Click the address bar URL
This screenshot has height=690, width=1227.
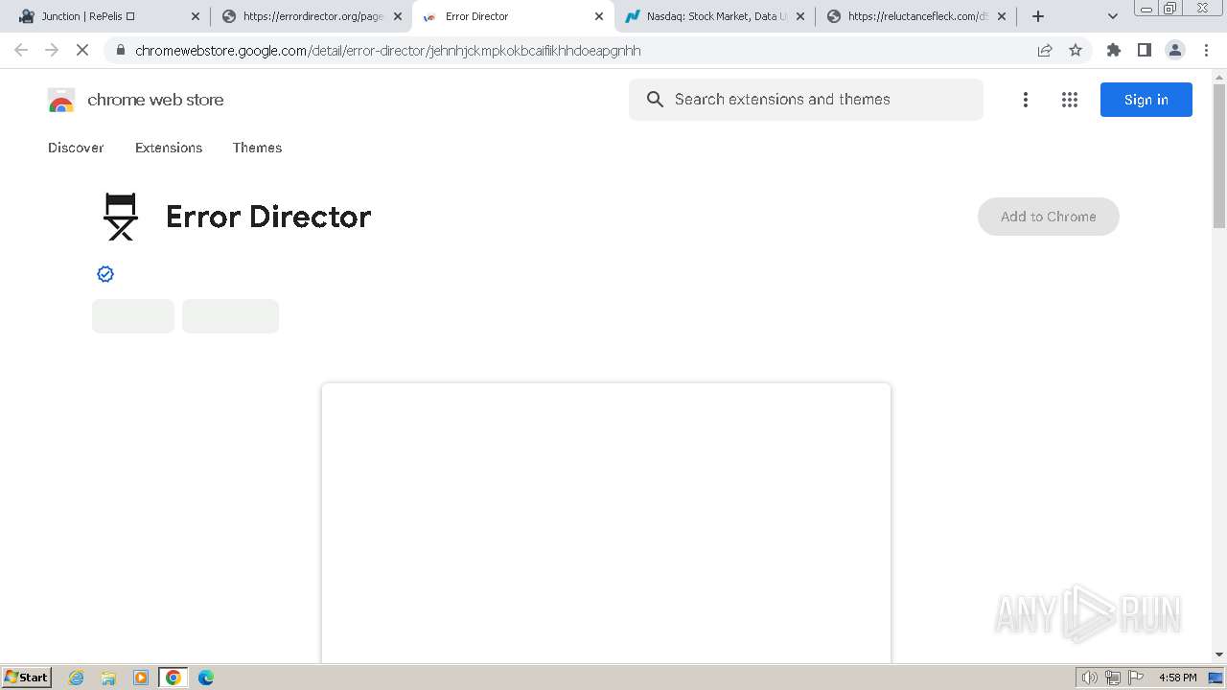click(x=388, y=50)
